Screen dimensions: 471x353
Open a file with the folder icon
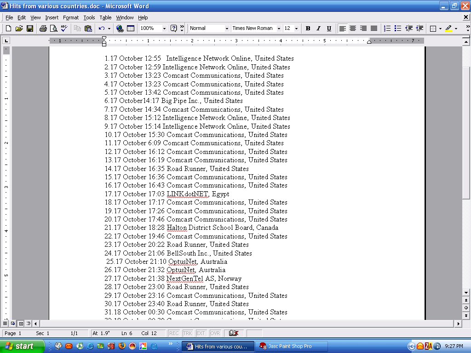pos(19,28)
